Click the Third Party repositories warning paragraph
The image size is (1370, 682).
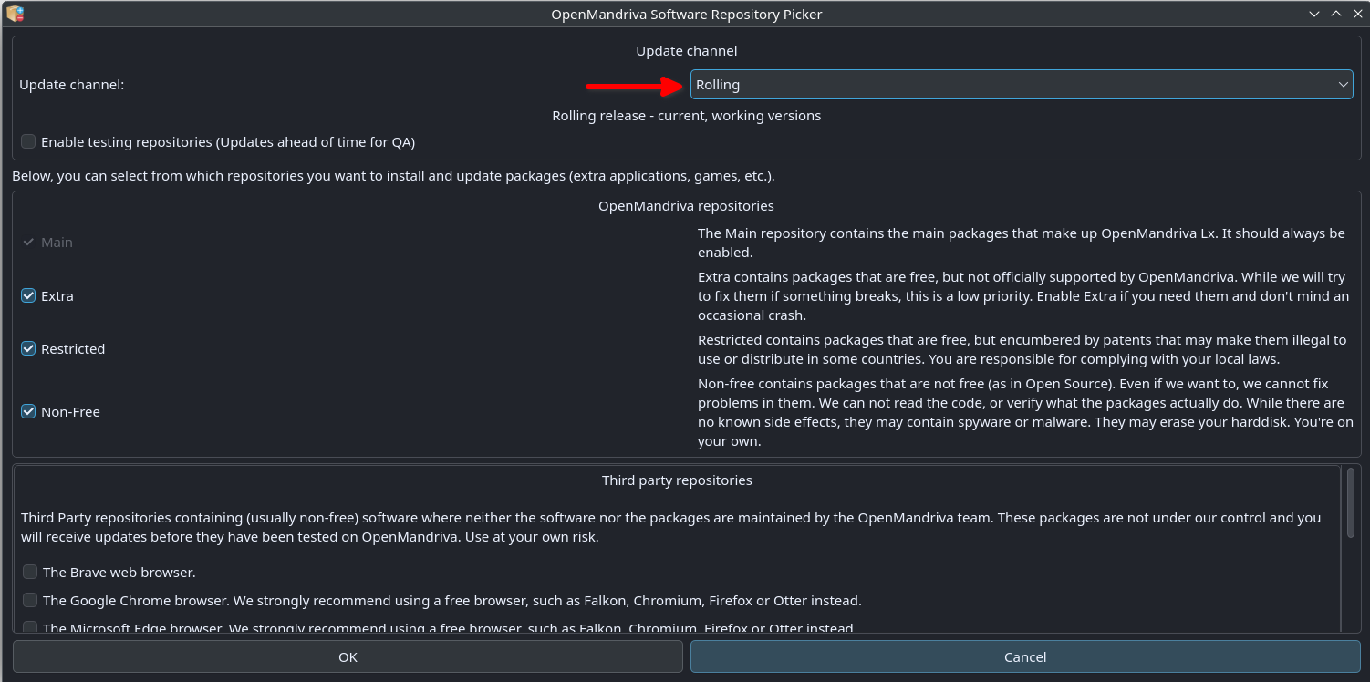coord(671,527)
